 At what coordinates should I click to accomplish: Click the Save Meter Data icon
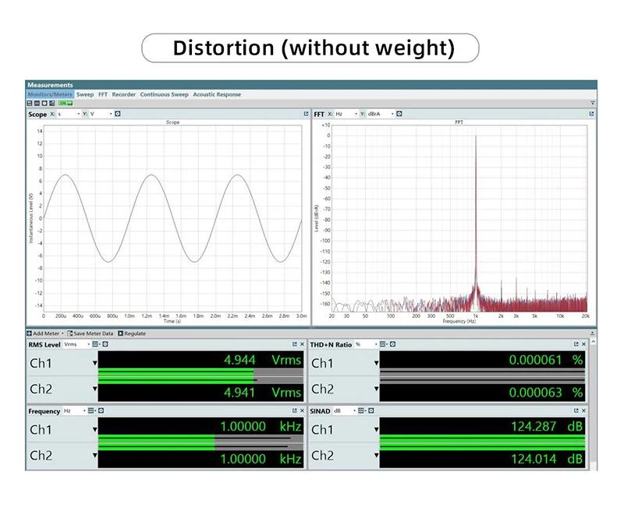tap(69, 333)
